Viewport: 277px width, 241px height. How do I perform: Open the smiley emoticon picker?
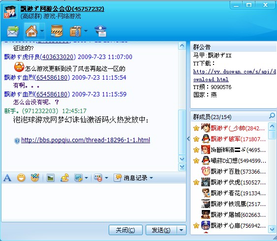click(21, 178)
